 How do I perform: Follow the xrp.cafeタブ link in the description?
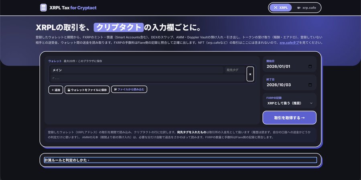tap(289, 43)
